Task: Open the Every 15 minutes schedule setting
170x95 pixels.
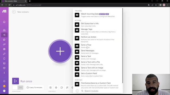Action: click(x=35, y=87)
